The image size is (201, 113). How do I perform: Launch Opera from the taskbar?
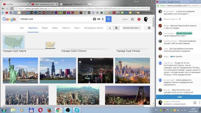tap(41, 110)
